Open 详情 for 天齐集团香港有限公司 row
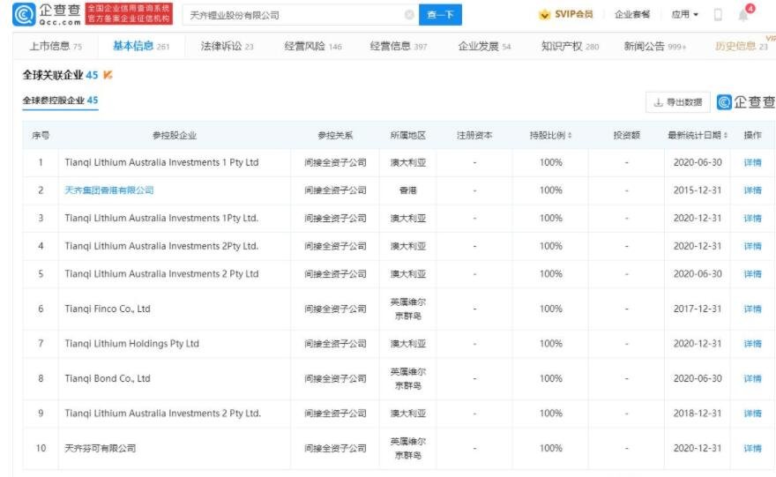Viewport: 776px width, 477px height. [752, 190]
